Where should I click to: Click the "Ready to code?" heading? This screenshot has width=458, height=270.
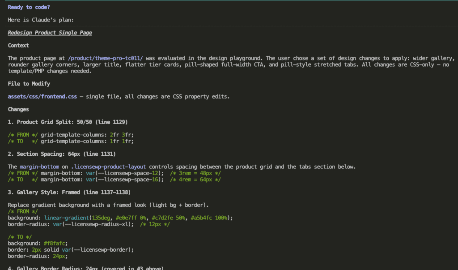pyautogui.click(x=28, y=7)
